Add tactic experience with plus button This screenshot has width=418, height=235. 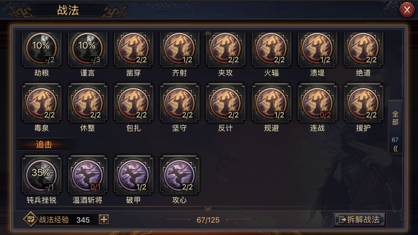pyautogui.click(x=104, y=220)
